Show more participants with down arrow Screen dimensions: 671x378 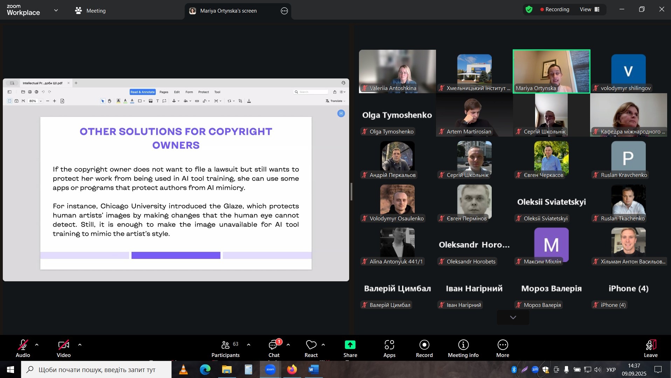[513, 317]
